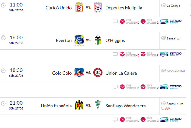
Task: Click the 21:00 kickoff time
Action: (x=16, y=103)
